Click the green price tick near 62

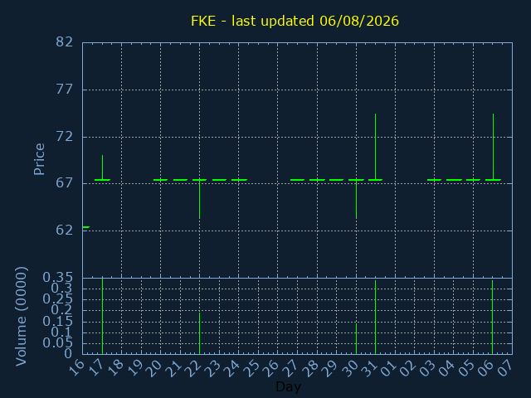tap(86, 226)
